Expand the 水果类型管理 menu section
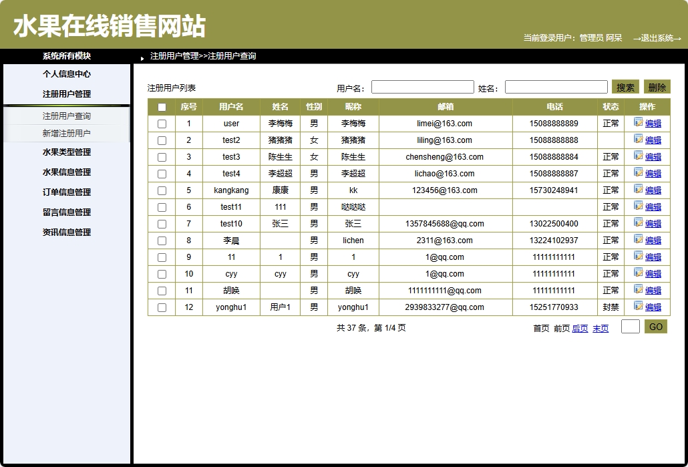This screenshot has width=688, height=467. tap(67, 152)
